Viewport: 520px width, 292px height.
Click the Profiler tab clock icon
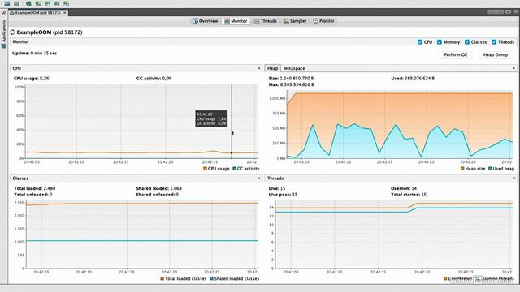[316, 21]
